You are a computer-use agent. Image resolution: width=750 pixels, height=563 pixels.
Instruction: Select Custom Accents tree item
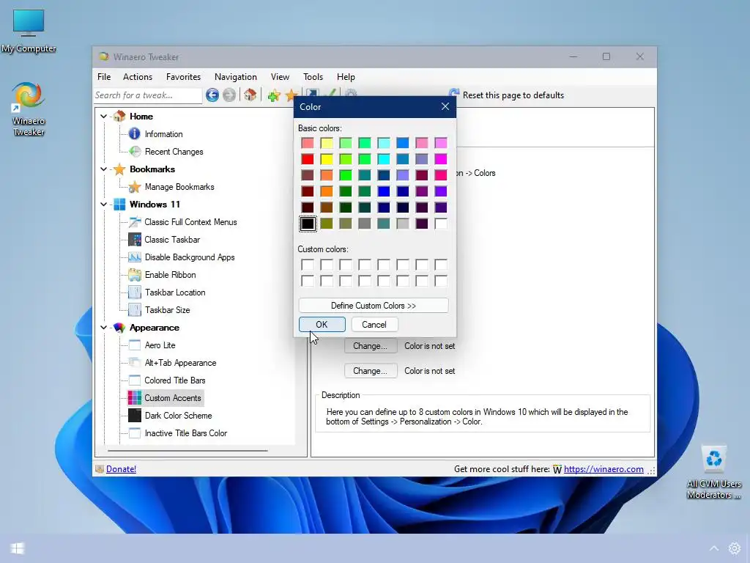coord(173,398)
